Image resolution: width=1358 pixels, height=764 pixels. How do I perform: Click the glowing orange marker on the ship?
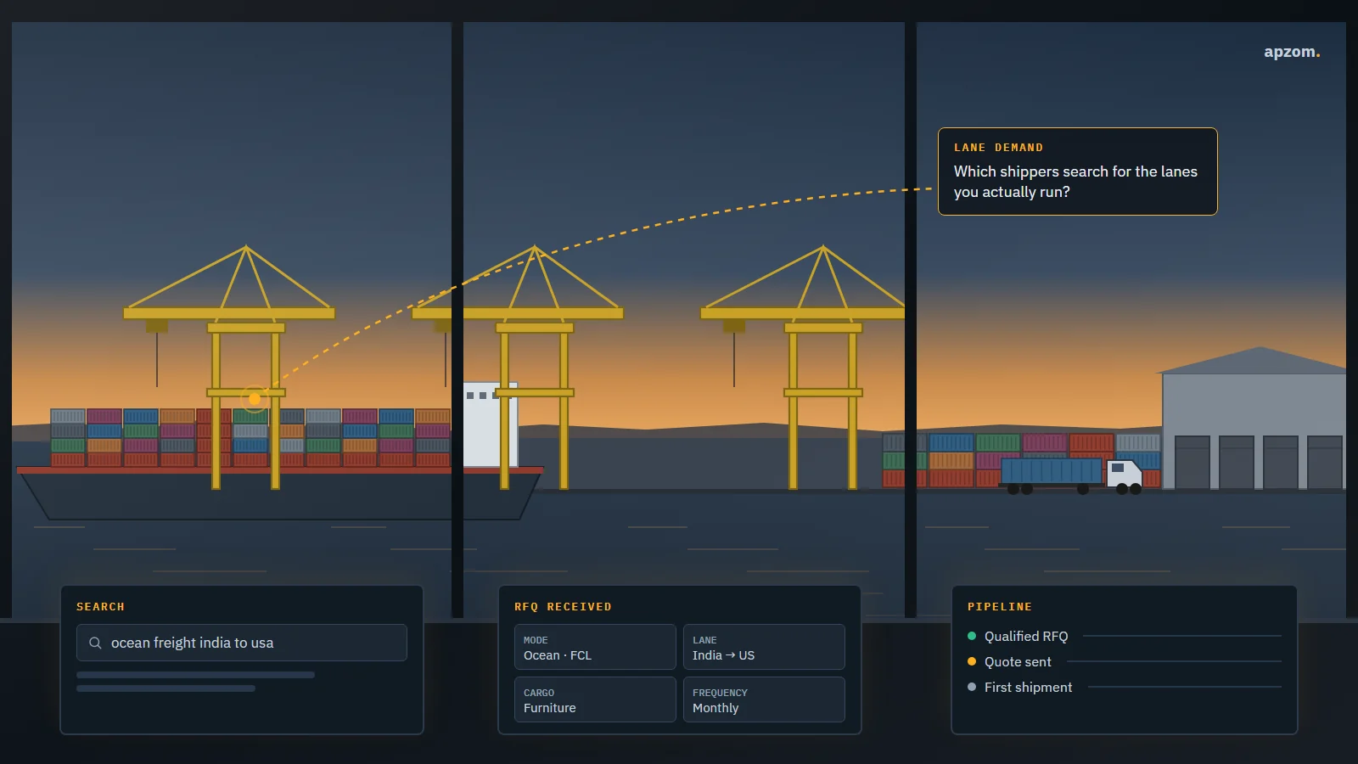click(255, 398)
